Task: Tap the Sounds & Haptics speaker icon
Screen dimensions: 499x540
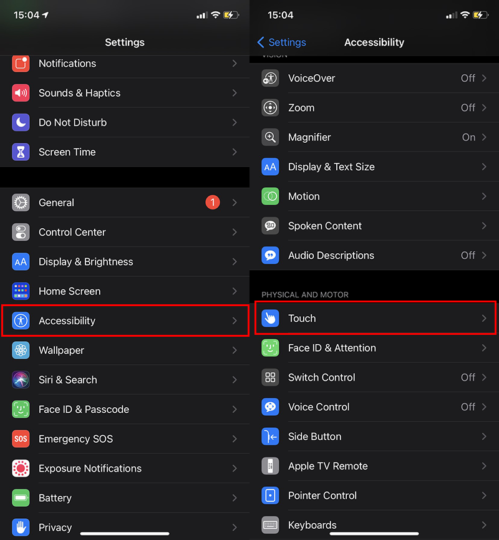Action: coord(21,93)
